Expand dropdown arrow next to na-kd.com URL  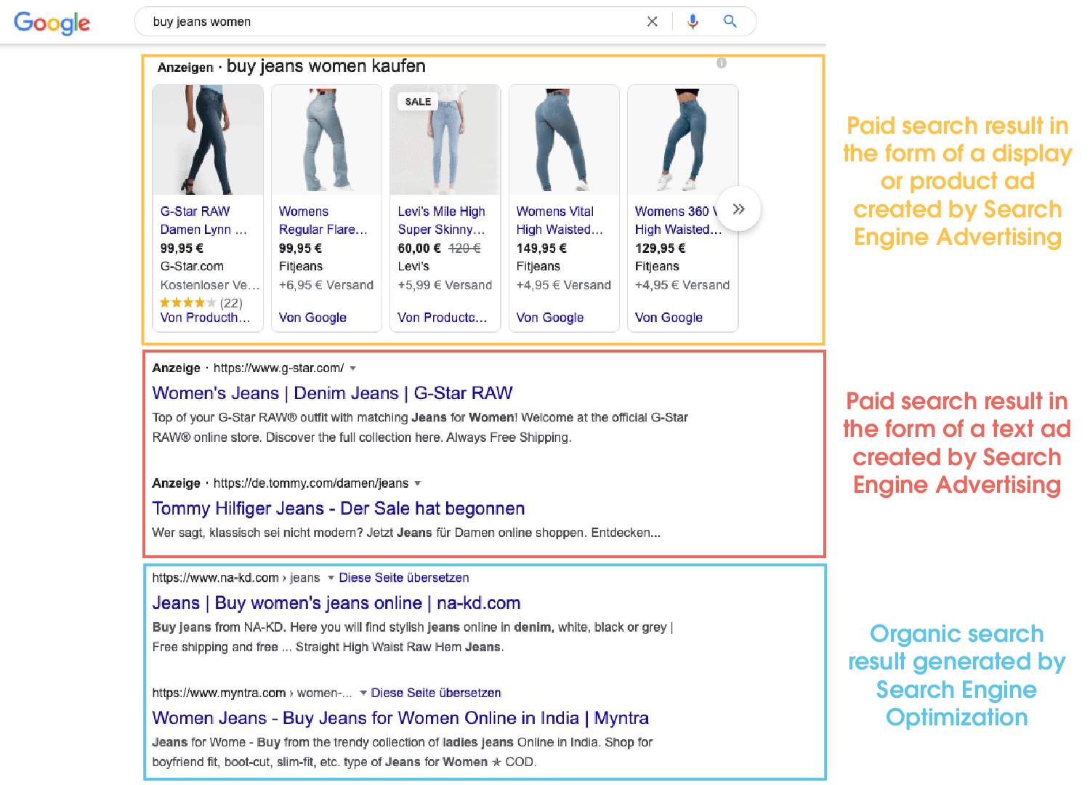coord(331,578)
